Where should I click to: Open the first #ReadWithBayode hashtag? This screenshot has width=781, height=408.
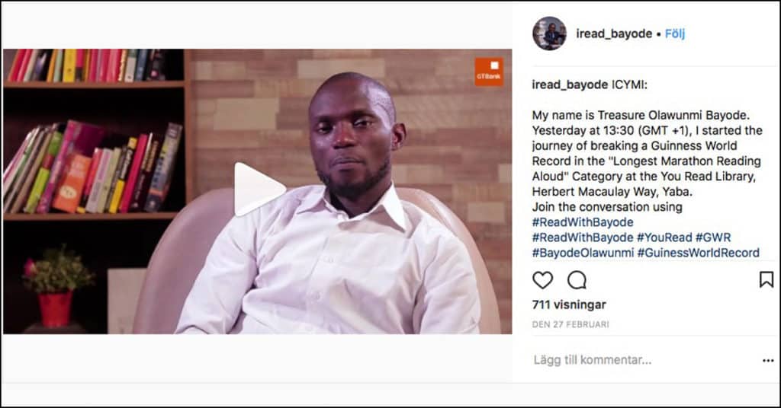583,222
